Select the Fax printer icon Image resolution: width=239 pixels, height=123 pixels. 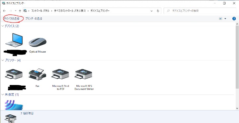(38, 74)
